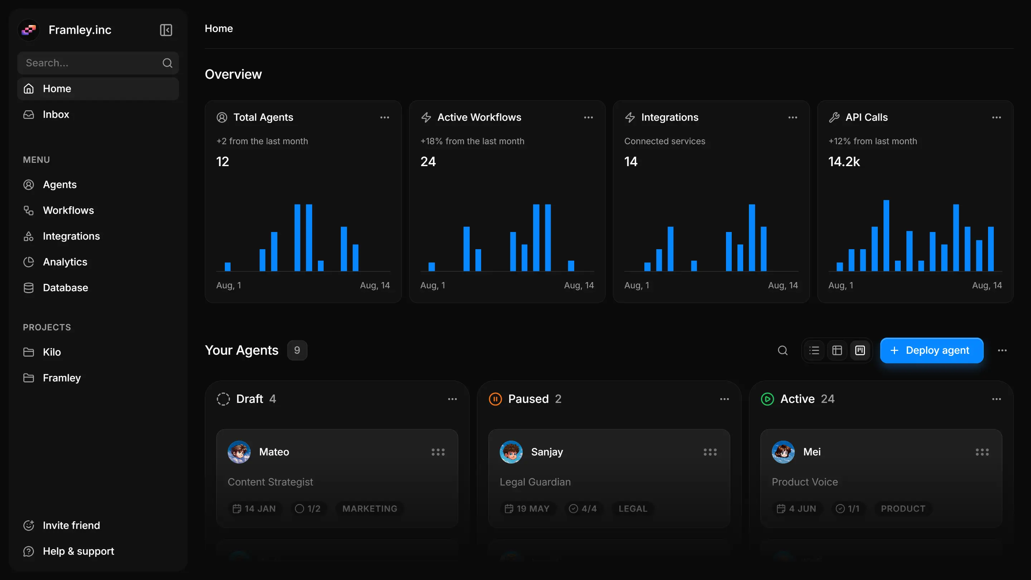Open the Database section
Screen dimensions: 1031x580
coord(65,287)
